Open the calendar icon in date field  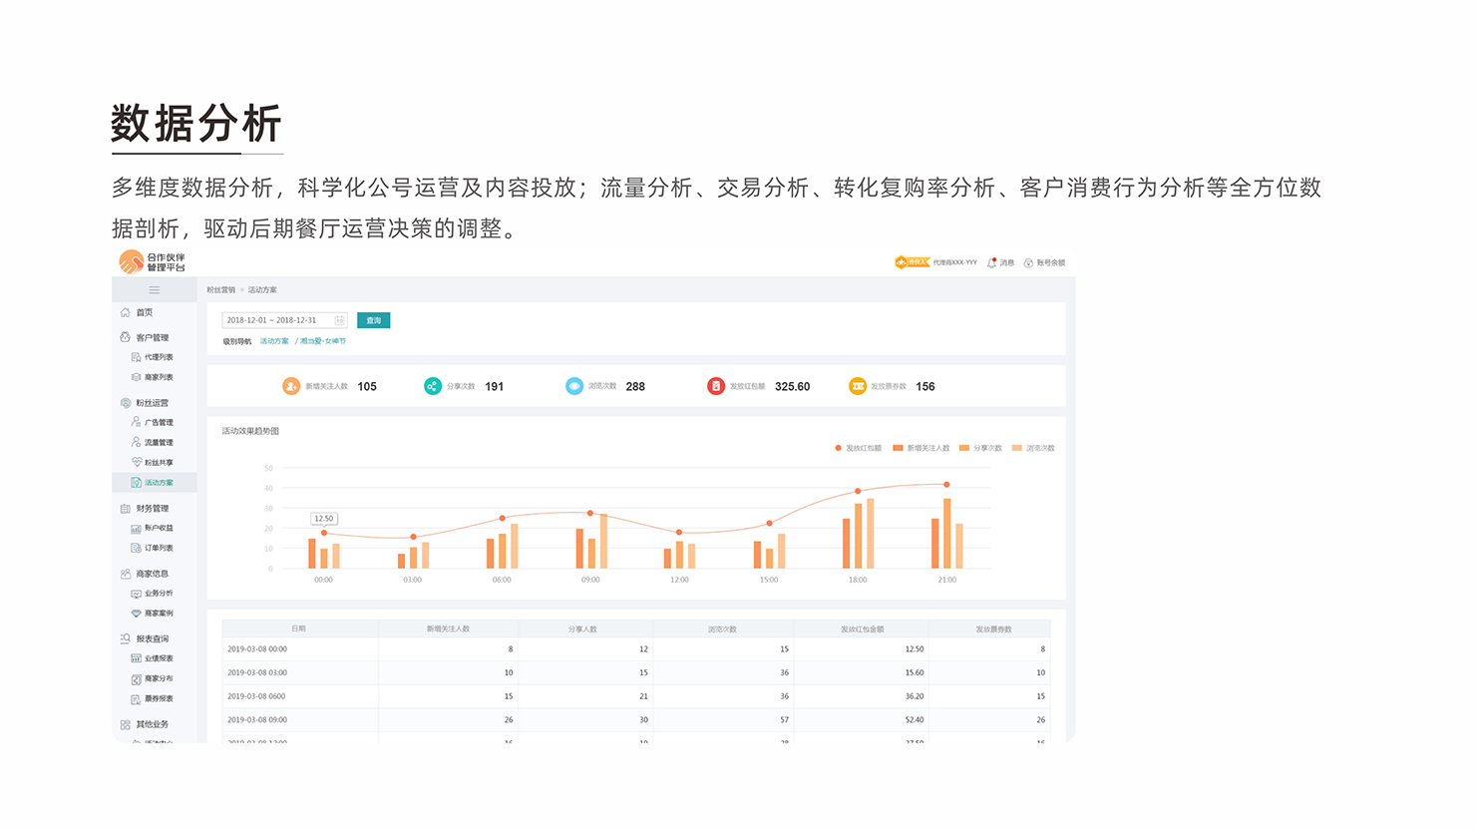339,320
